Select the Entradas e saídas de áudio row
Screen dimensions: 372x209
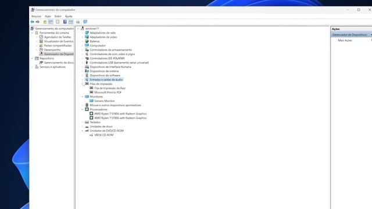click(106, 80)
